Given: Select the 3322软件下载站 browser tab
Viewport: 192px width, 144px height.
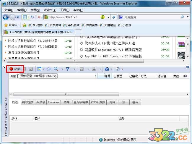Looking at the screenshot, I should (39, 32).
